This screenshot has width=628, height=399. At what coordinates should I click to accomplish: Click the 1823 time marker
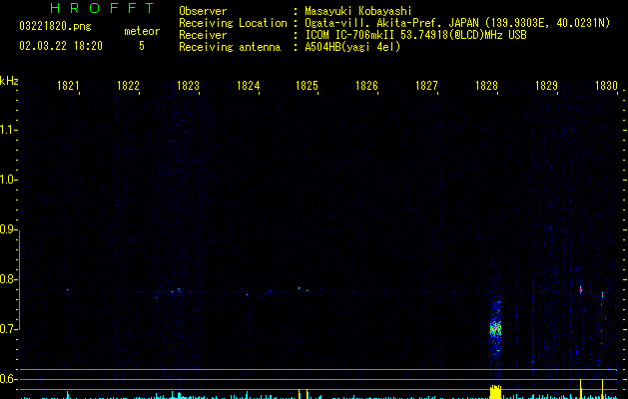click(x=188, y=86)
